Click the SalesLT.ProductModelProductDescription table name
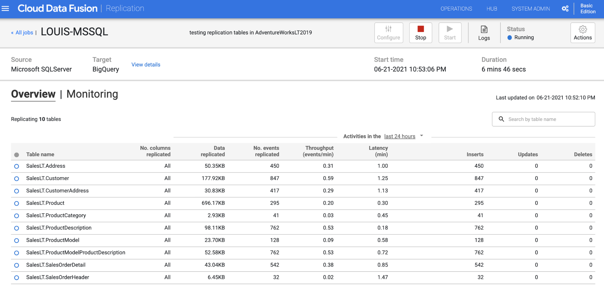The width and height of the screenshot is (604, 291). [x=76, y=252]
